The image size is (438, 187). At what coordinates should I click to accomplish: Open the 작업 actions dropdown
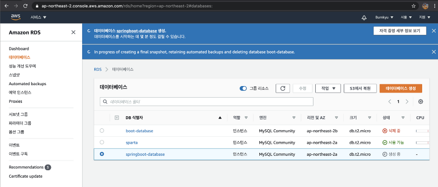pos(328,88)
